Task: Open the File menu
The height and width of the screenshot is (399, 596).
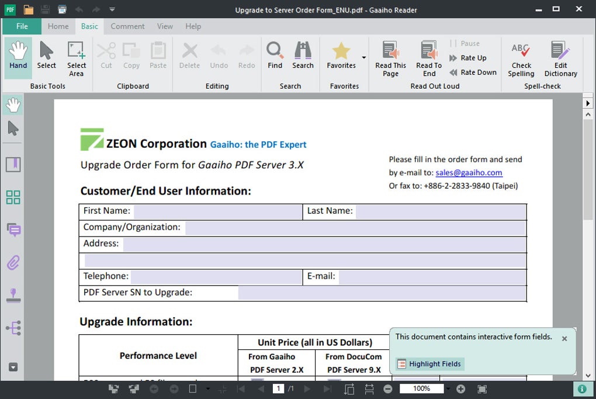Action: coord(22,26)
